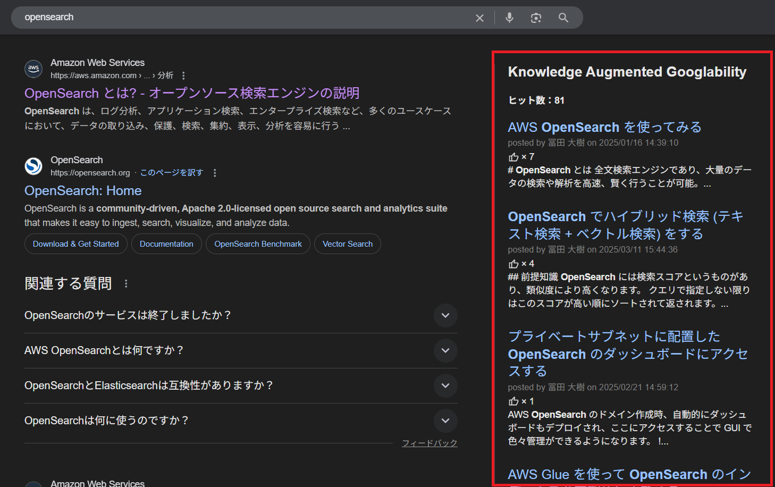Click このページを訳す translate link

point(172,173)
